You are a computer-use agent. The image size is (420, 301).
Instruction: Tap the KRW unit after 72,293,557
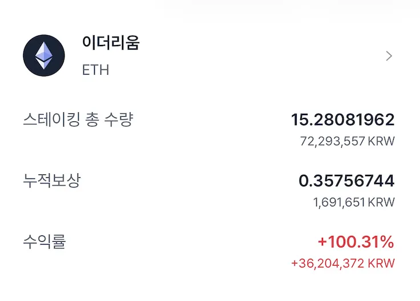pyautogui.click(x=382, y=141)
